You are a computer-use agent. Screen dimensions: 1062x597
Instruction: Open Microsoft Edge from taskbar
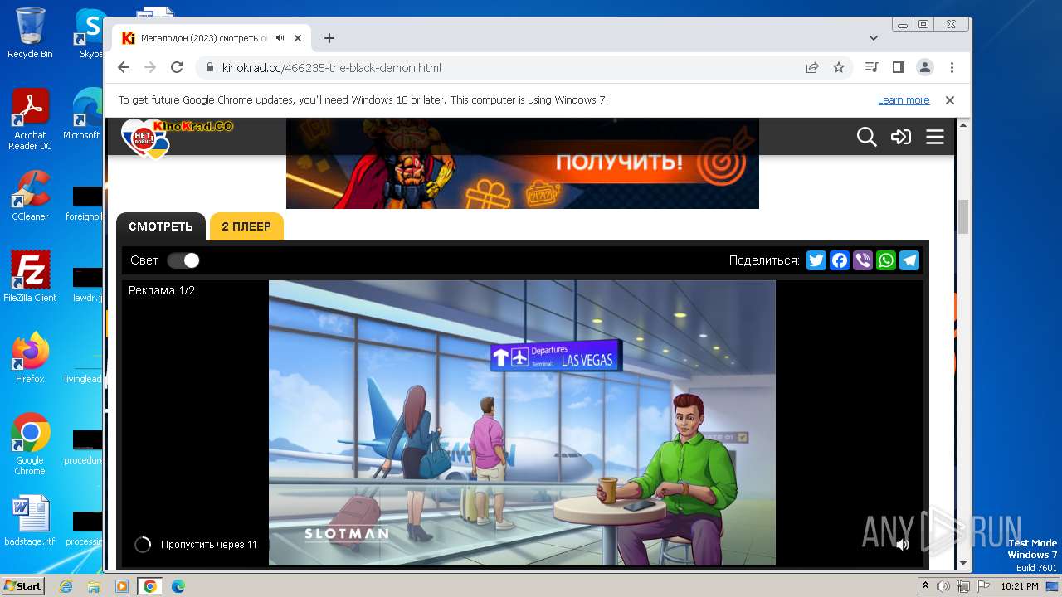click(178, 586)
